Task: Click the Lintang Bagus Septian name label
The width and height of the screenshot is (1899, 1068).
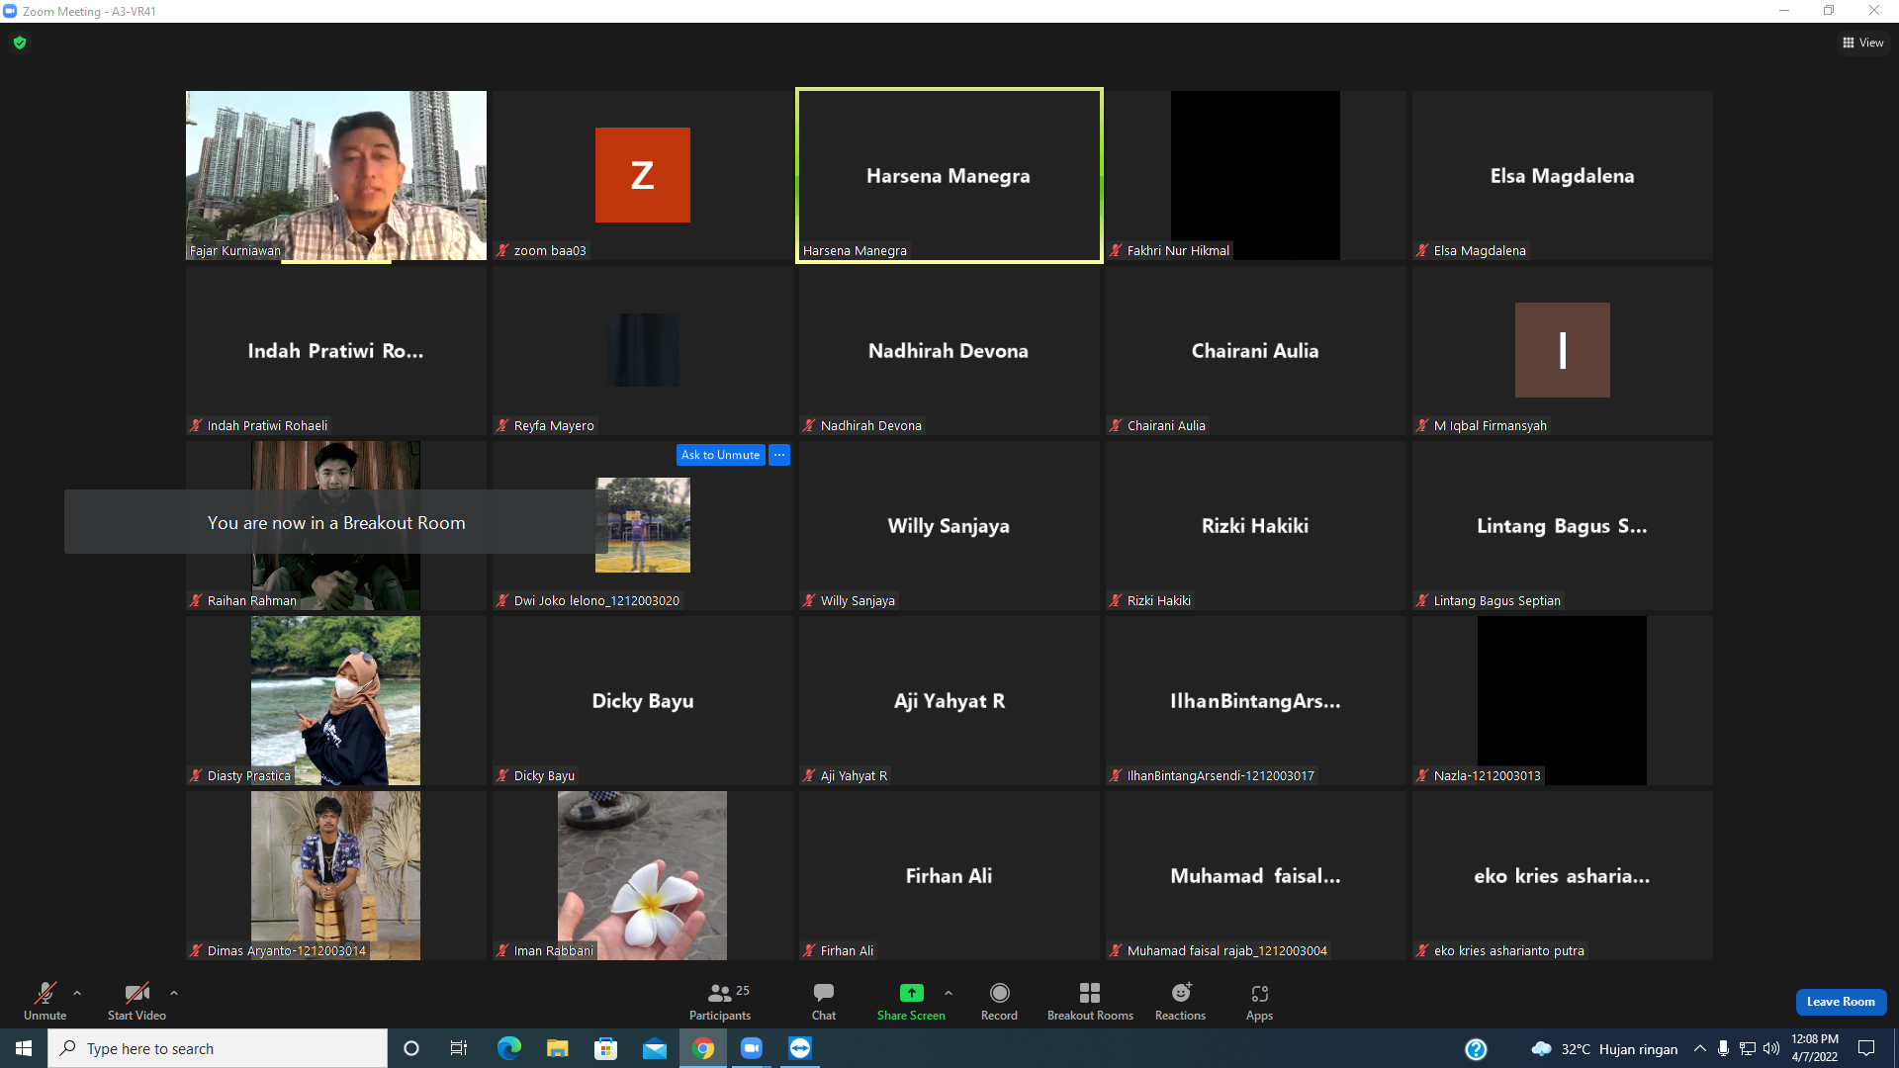Action: (x=1496, y=600)
